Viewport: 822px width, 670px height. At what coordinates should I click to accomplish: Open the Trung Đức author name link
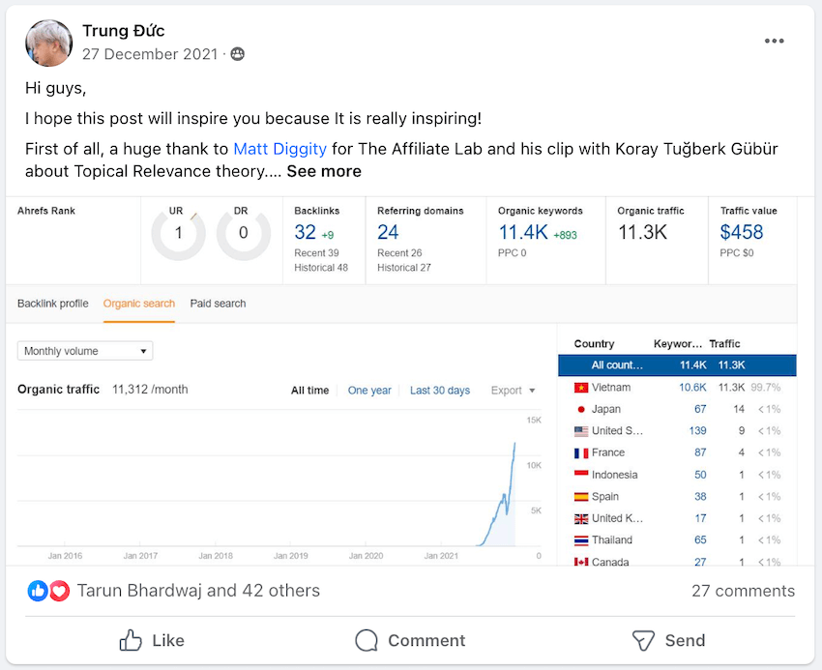[123, 31]
